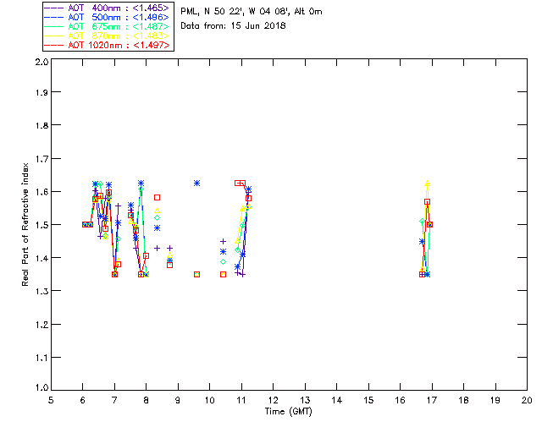
Task: Click the green diamond marker near 16.6 GMT
Action: click(422, 222)
